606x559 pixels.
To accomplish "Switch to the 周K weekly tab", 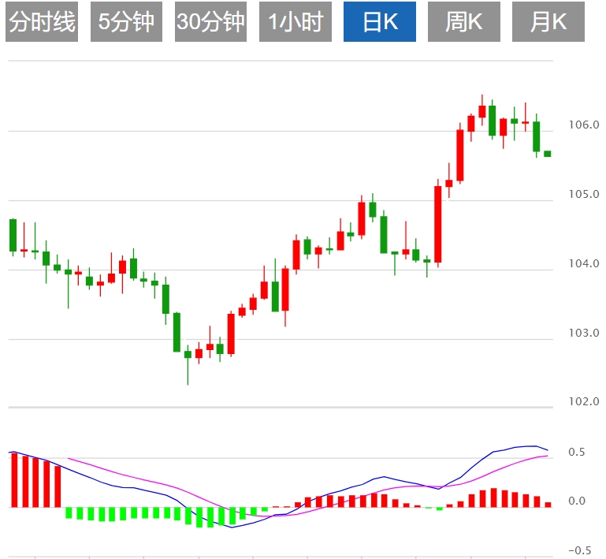I will [x=463, y=22].
